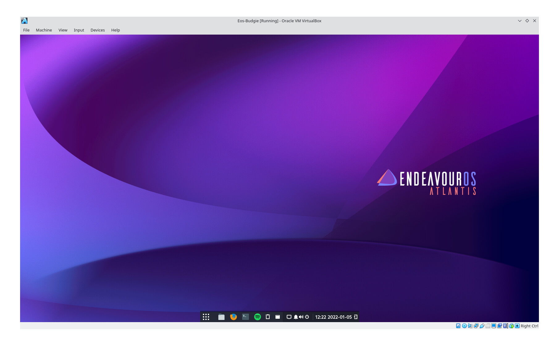Click the show desktop window icon
The image size is (559, 353).
pyautogui.click(x=278, y=317)
